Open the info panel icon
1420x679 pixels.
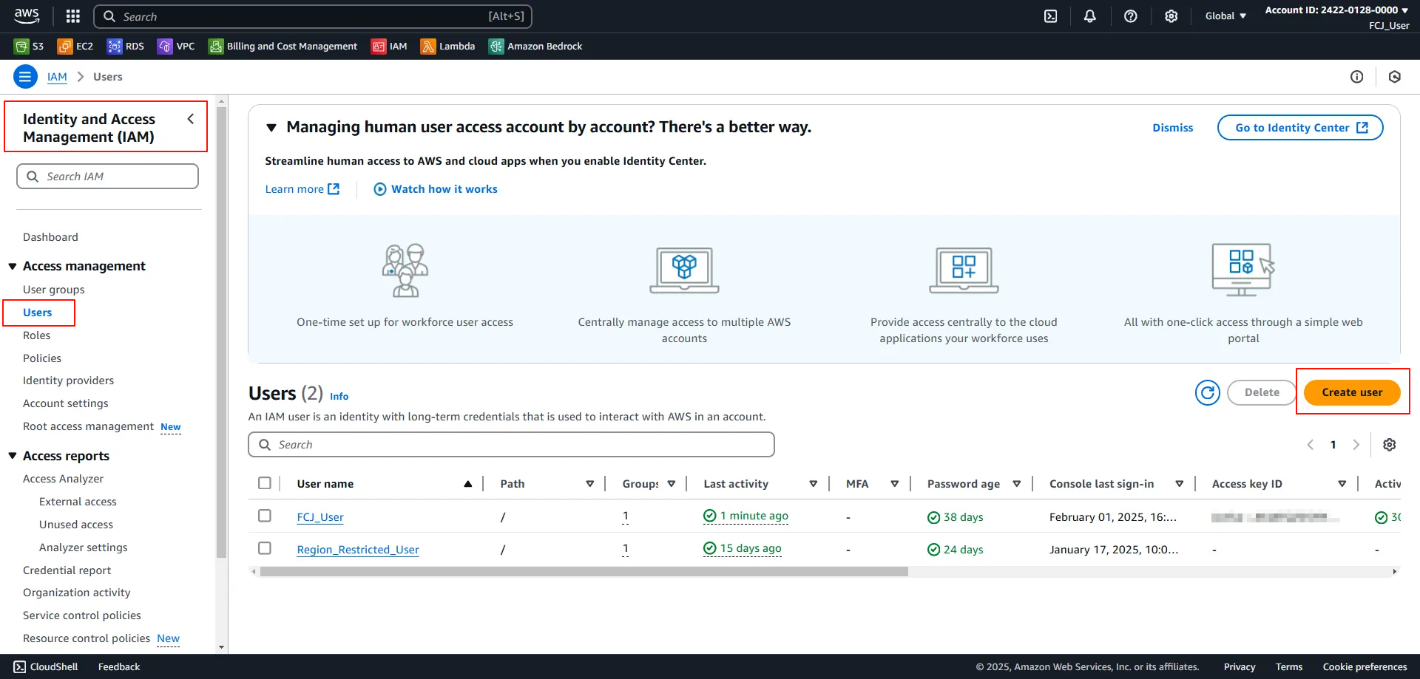tap(1356, 77)
